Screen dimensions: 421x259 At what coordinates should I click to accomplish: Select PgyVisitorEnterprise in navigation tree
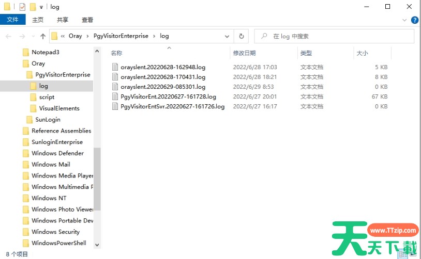click(63, 75)
